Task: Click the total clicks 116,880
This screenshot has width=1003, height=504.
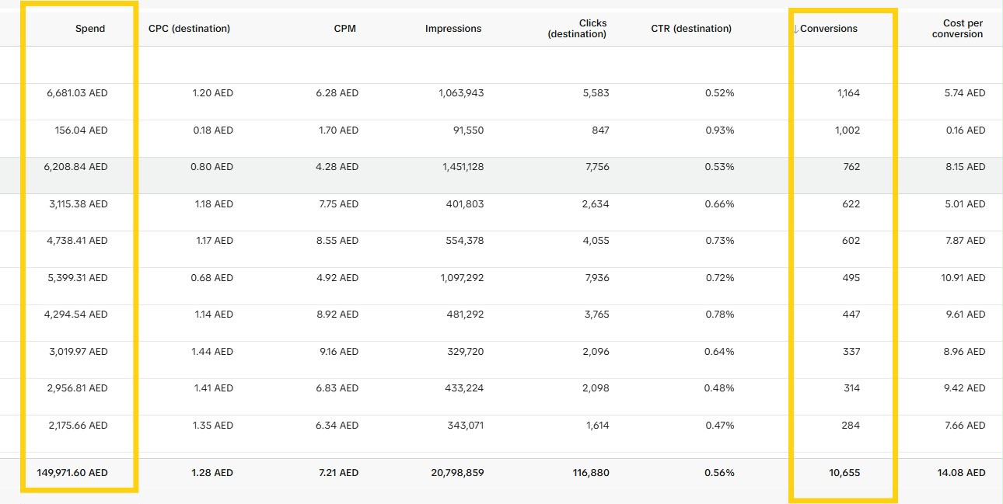Action: [x=589, y=473]
